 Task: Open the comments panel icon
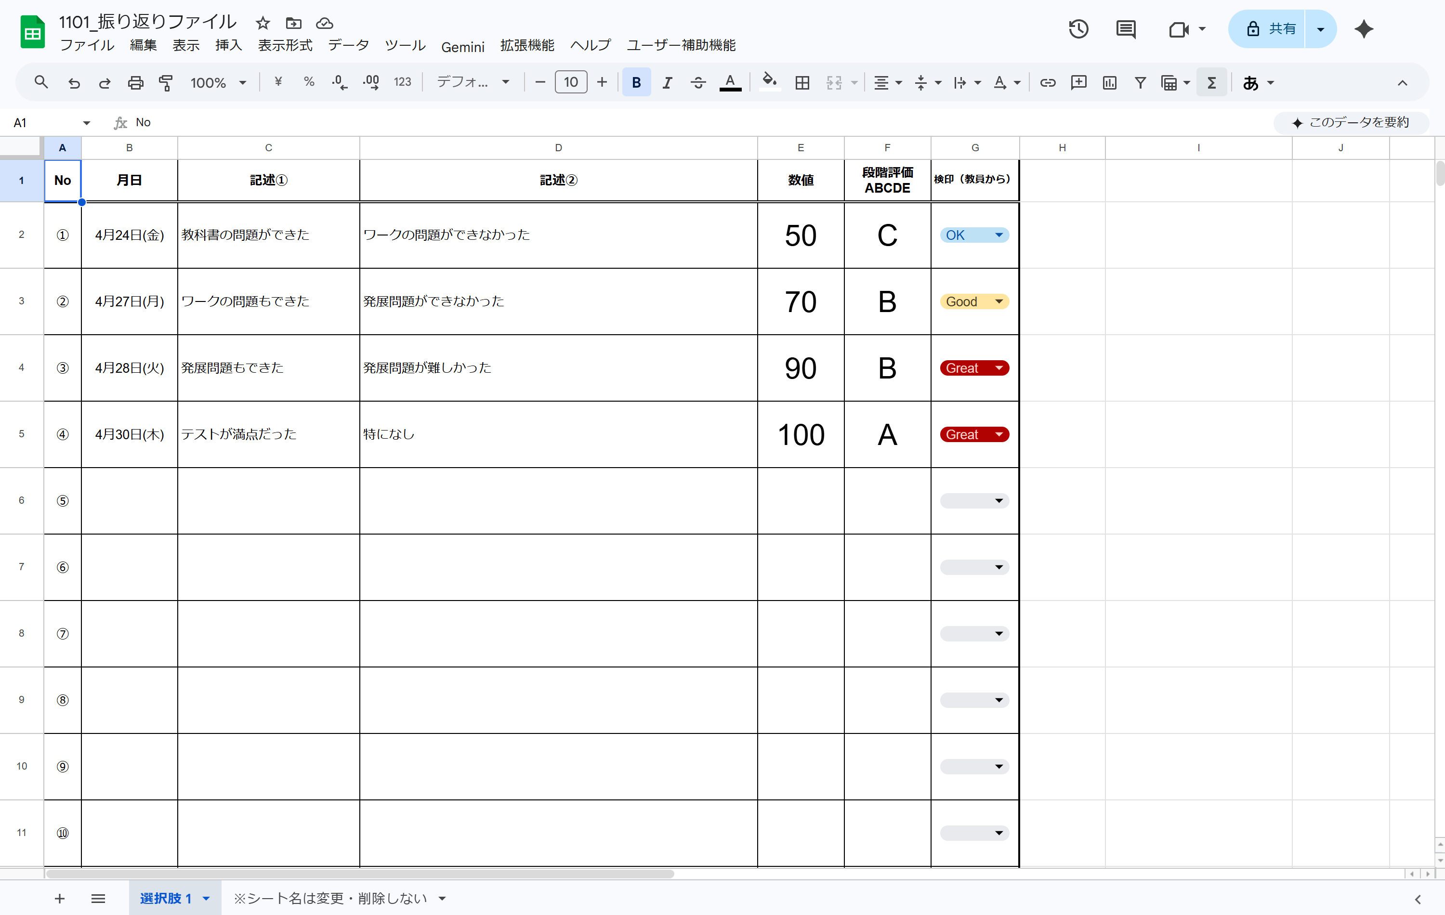1126,29
